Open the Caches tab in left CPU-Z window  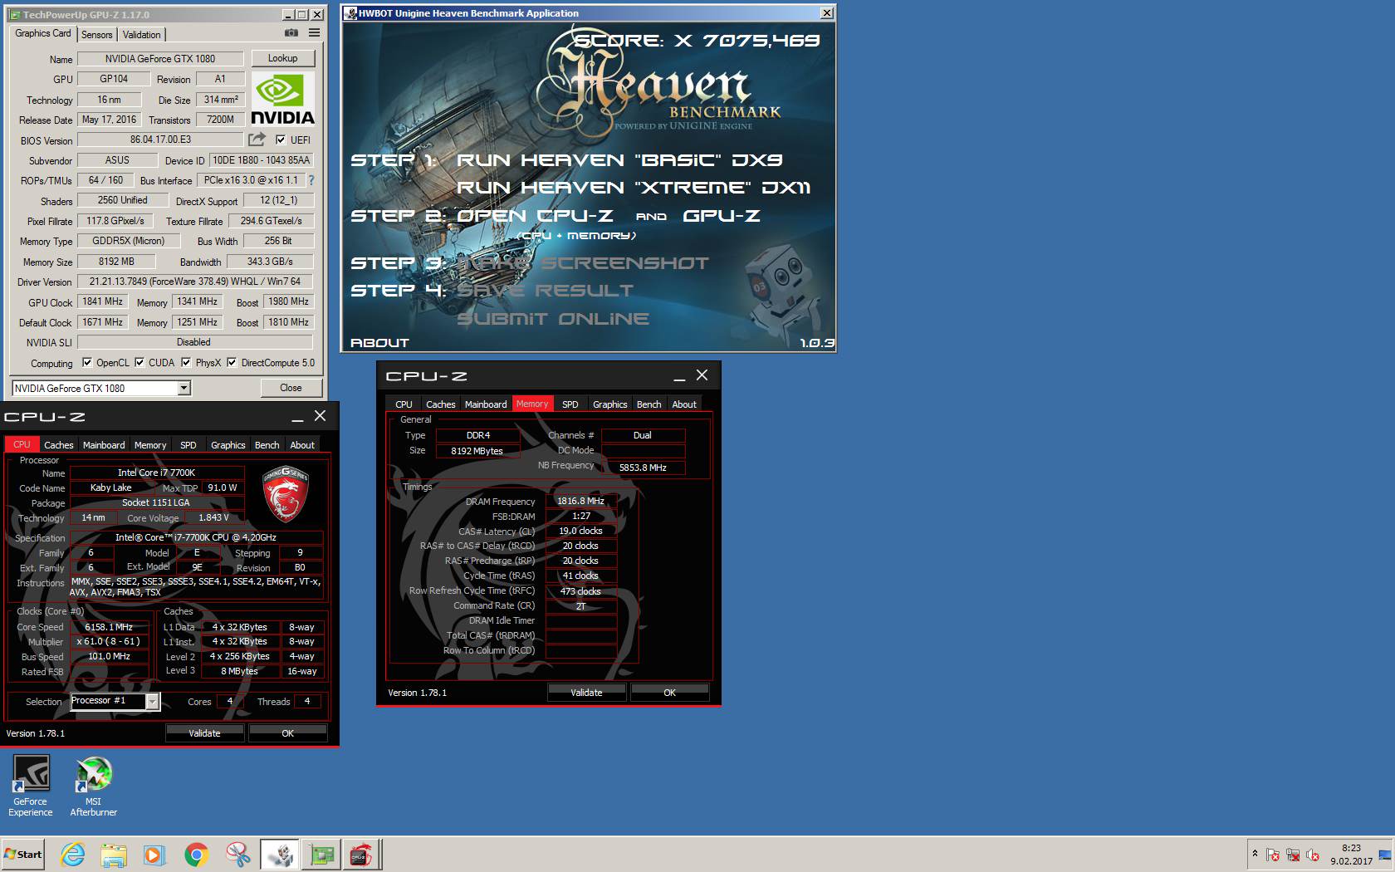click(59, 445)
